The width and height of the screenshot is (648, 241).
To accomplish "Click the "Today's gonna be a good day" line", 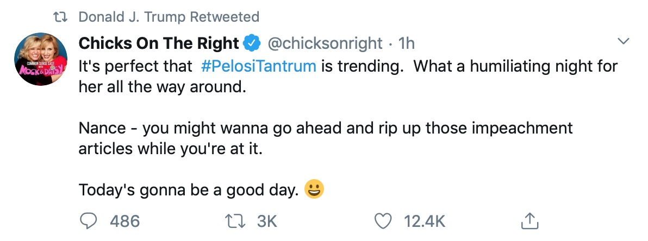I will (x=189, y=190).
